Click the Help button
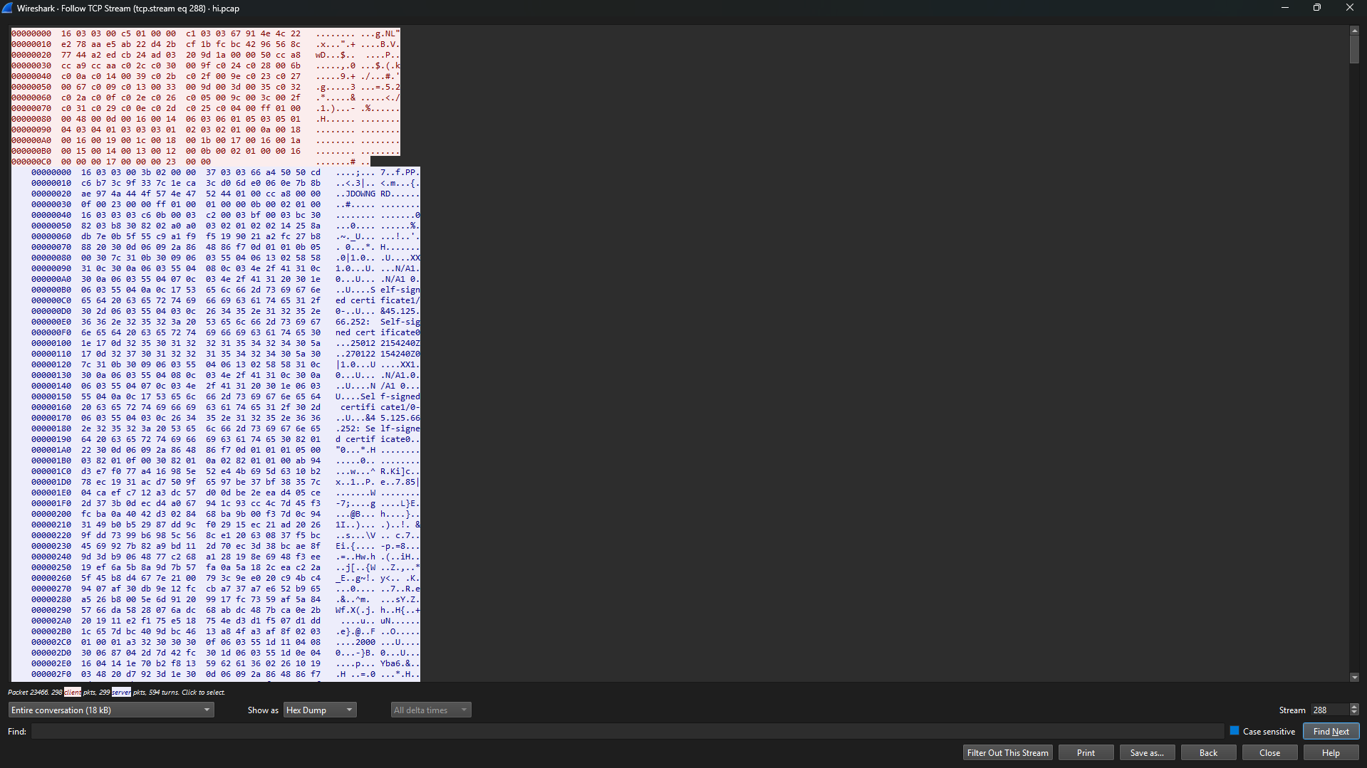This screenshot has width=1367, height=768. click(1331, 752)
